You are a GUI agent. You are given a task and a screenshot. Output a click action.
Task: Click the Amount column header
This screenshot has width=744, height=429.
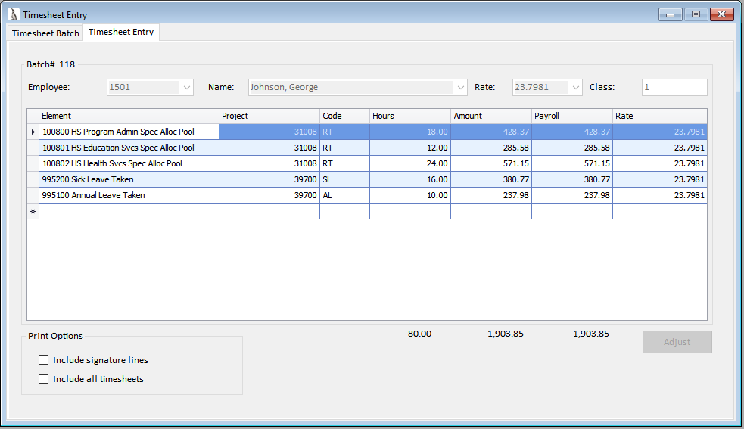pyautogui.click(x=491, y=117)
